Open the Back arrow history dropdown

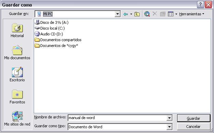click(x=131, y=14)
